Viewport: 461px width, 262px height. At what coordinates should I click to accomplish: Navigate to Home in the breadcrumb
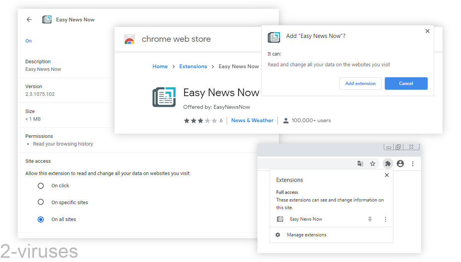[160, 66]
